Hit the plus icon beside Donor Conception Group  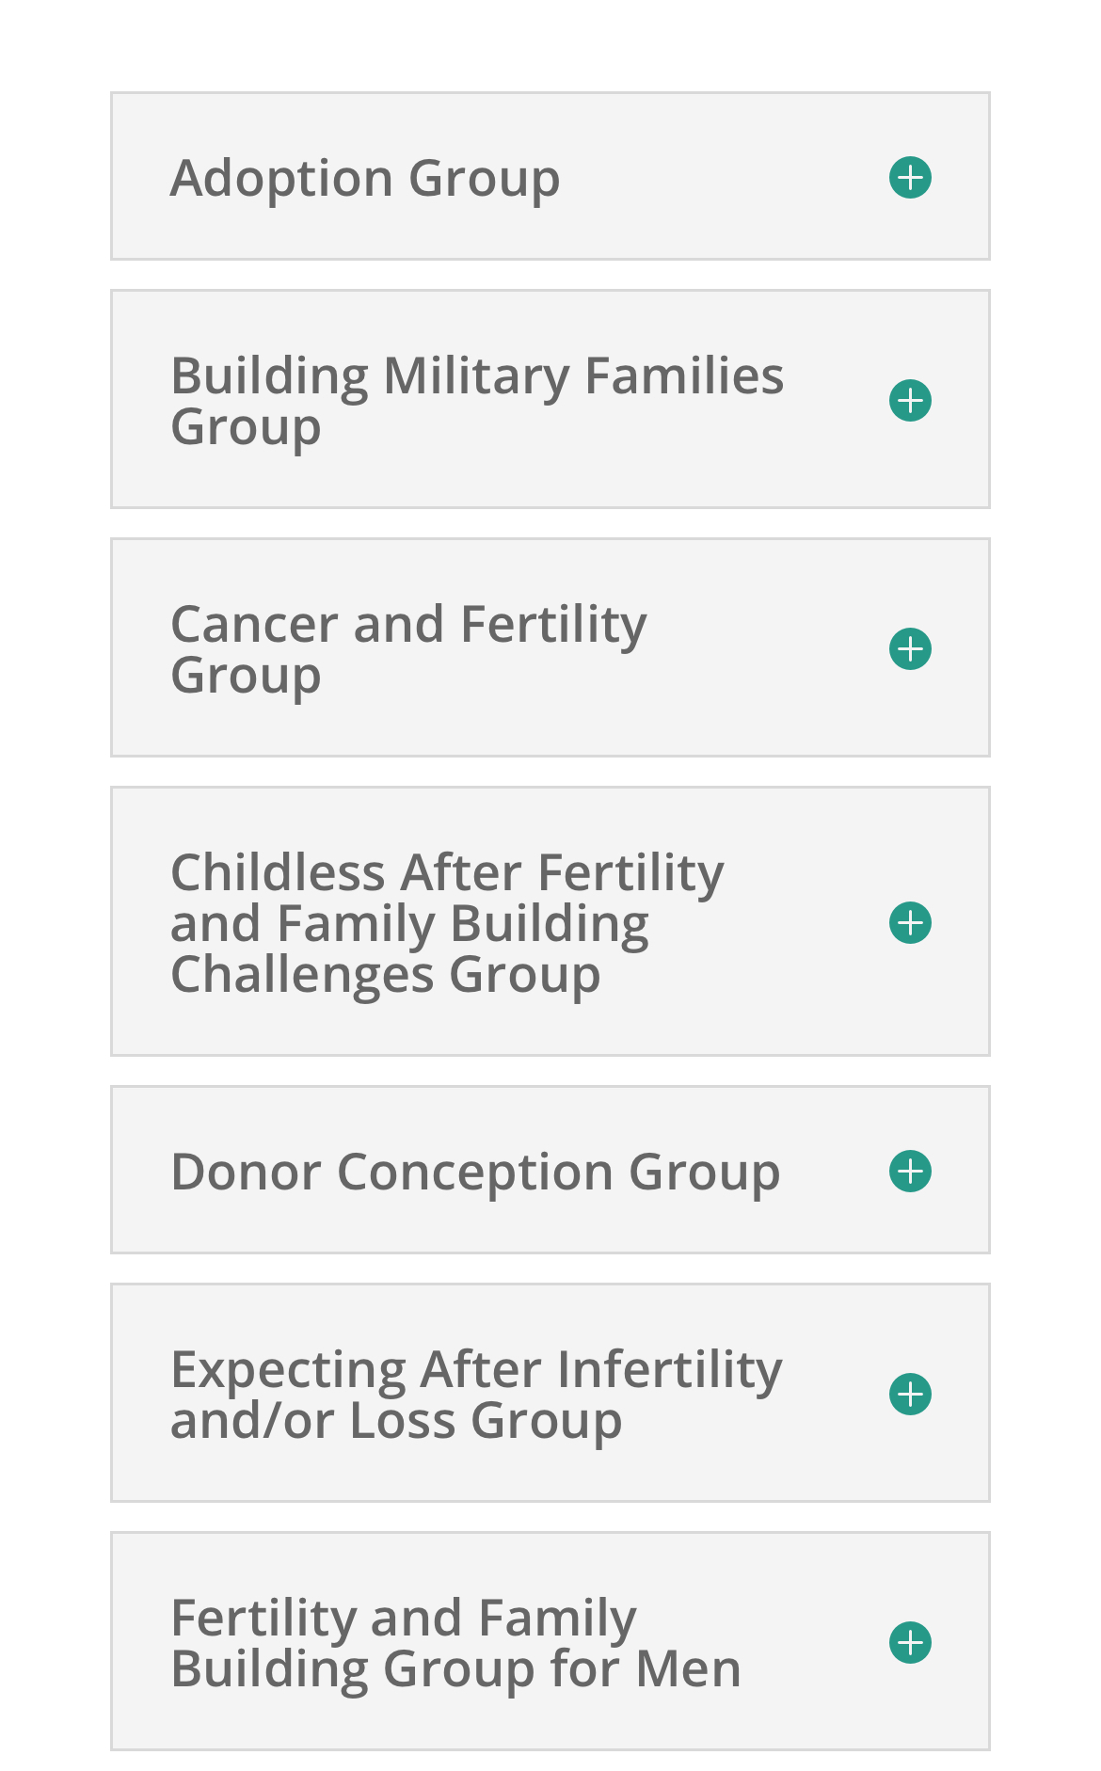(x=910, y=1172)
